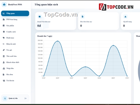Select the Tác giả pen icon

coord(4,50)
